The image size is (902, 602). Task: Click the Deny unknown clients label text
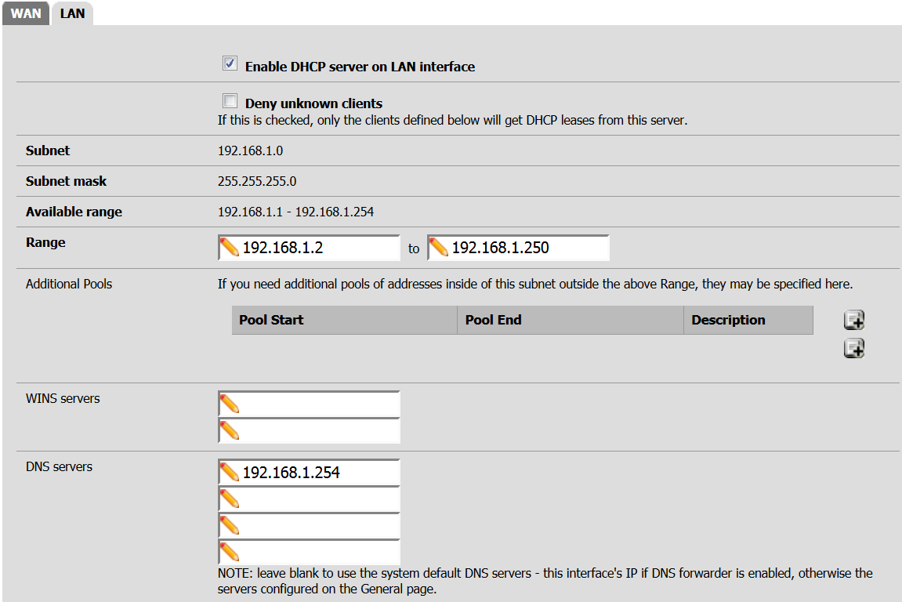(313, 103)
